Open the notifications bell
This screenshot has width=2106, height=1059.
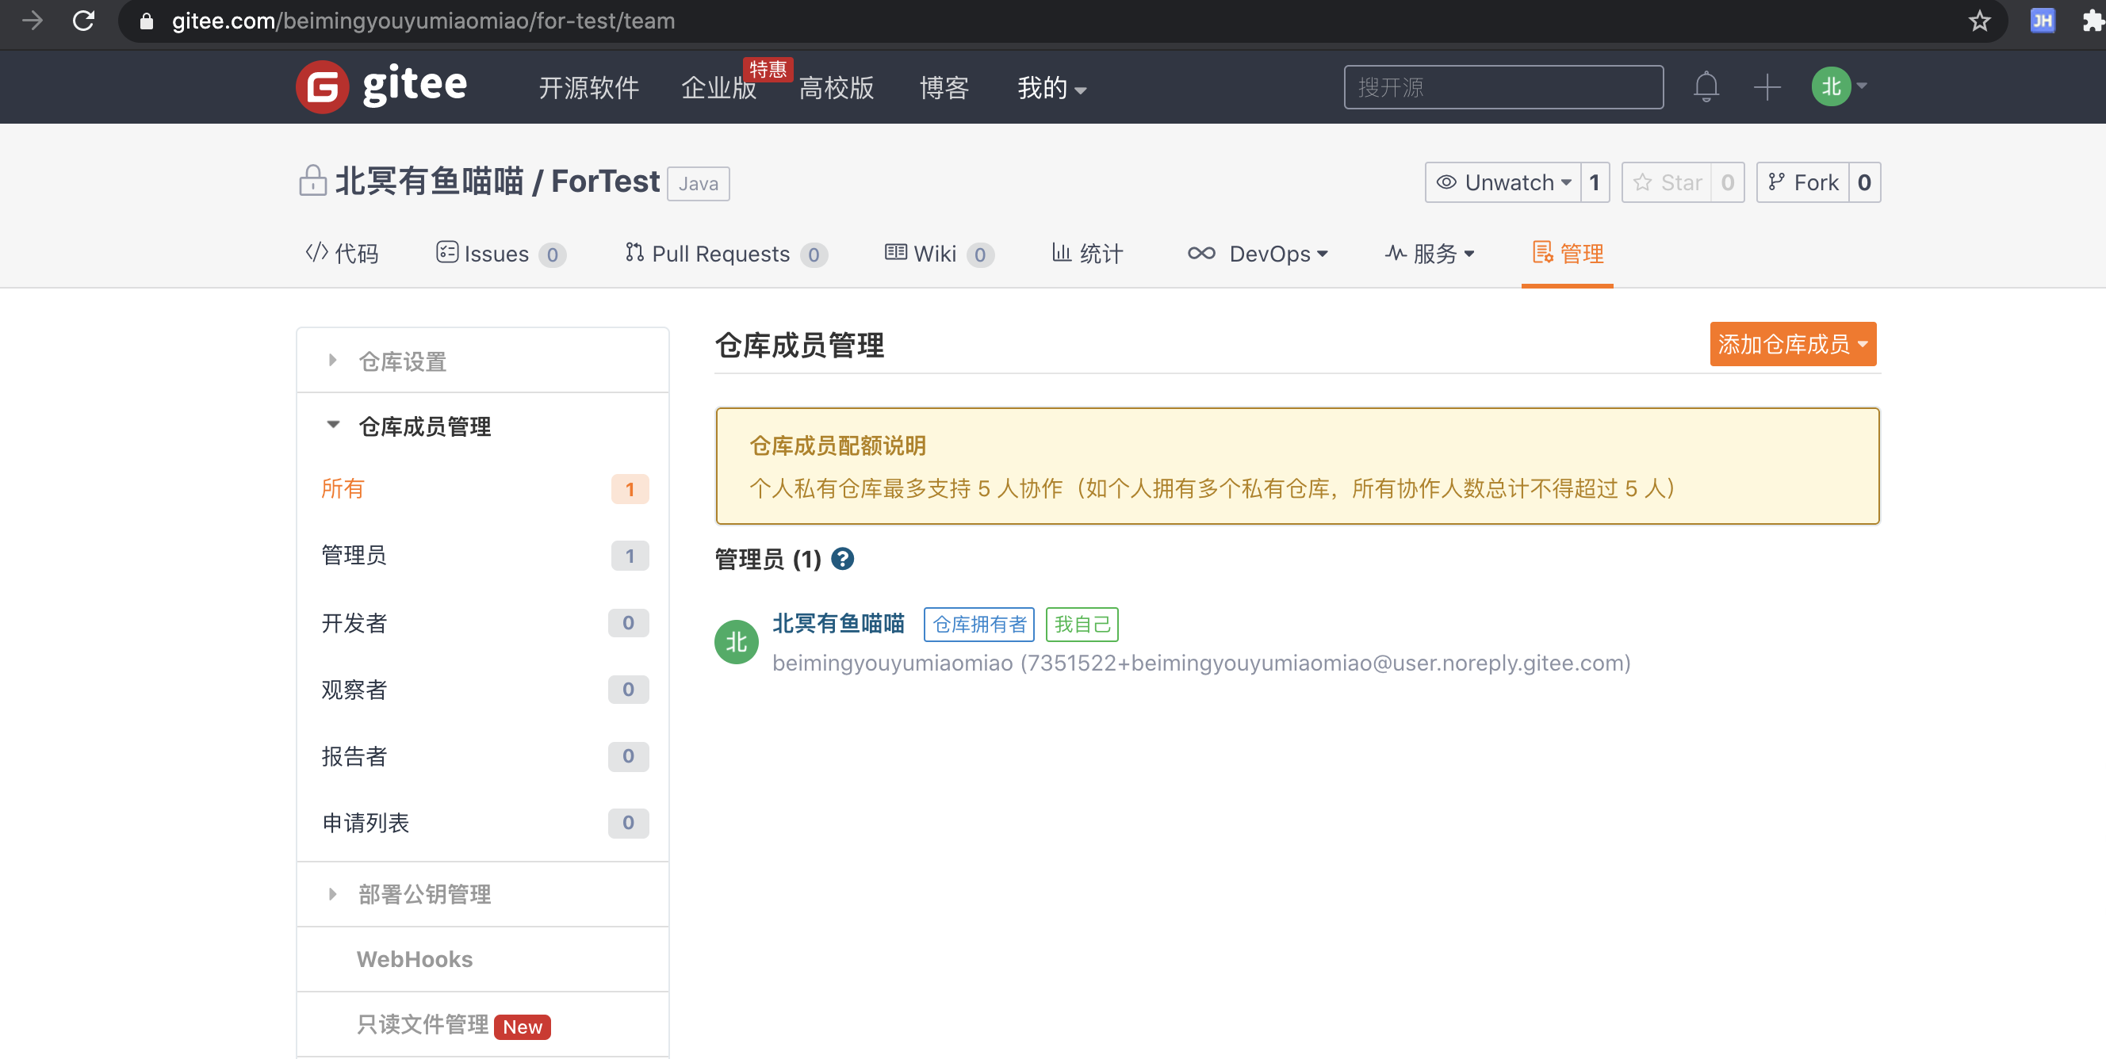[x=1706, y=86]
